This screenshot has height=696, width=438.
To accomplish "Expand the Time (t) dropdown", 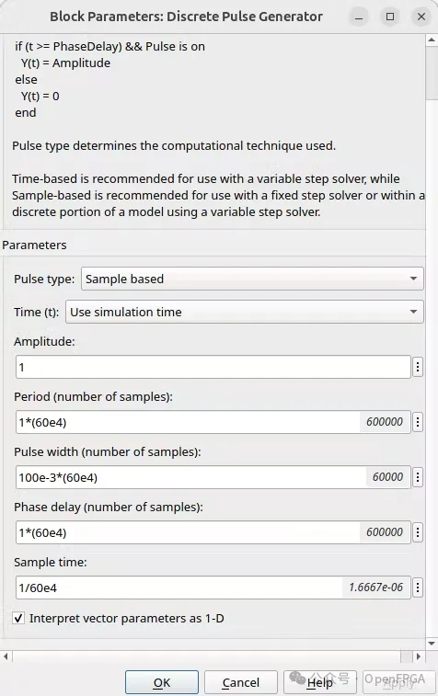I will tap(245, 312).
